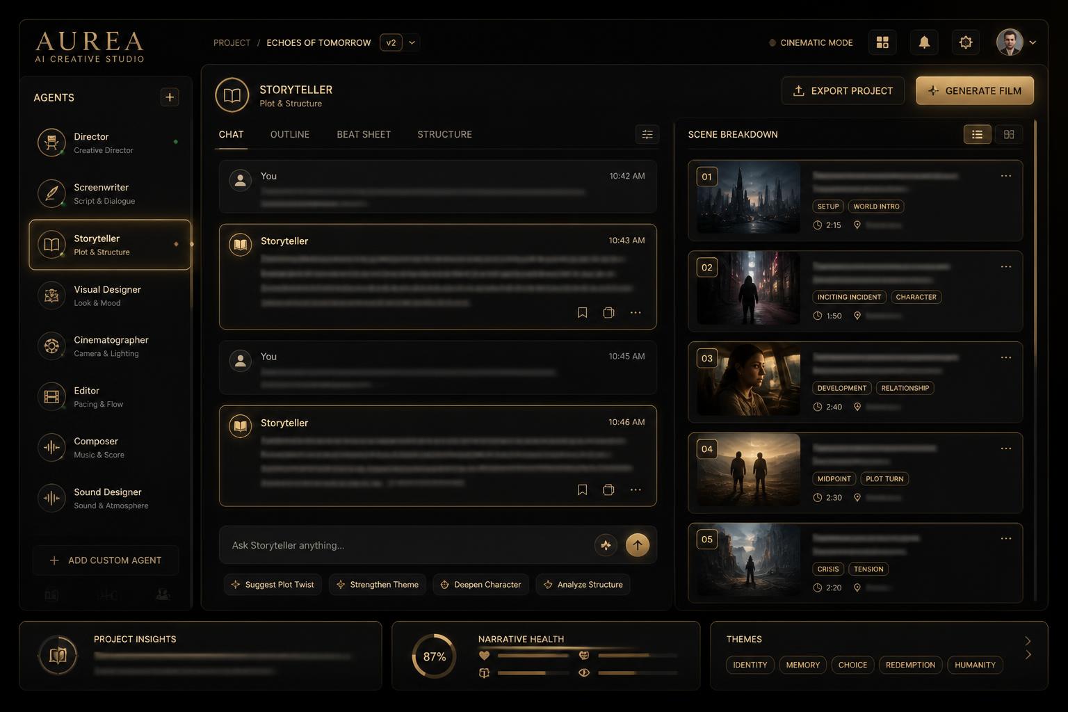Switch scene breakdown to list view
Viewport: 1068px width, 712px height.
point(977,134)
